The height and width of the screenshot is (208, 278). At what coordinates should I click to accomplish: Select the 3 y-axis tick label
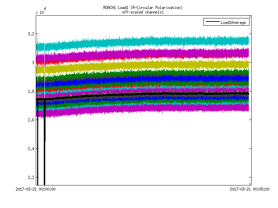tap(33, 63)
